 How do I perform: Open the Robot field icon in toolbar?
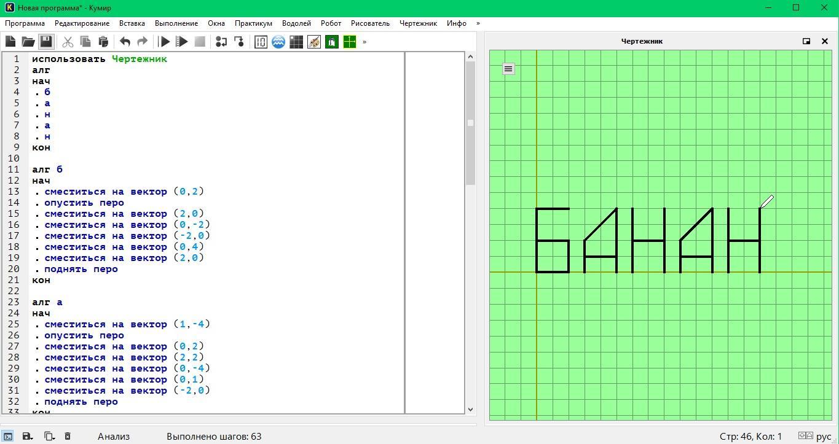tap(296, 42)
